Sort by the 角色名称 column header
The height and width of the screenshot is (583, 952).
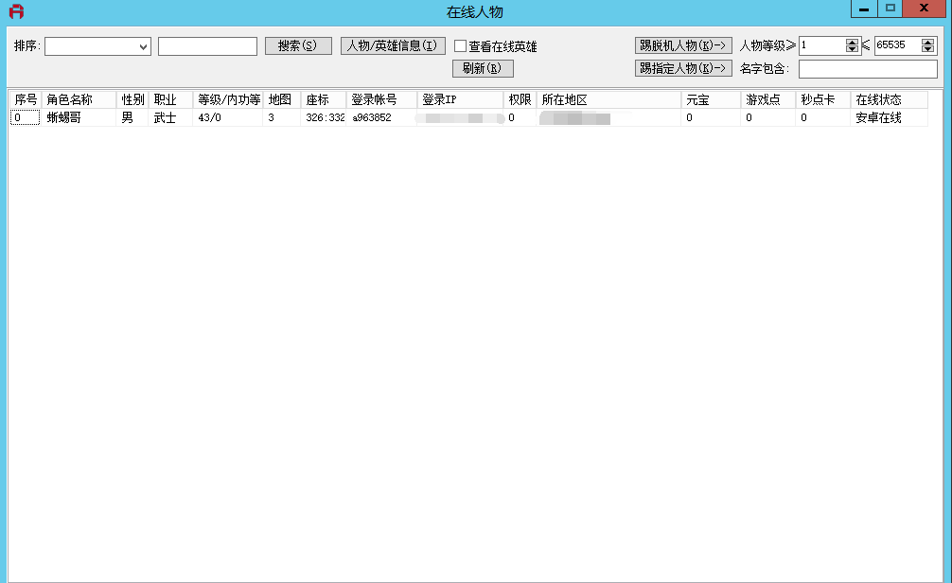(x=79, y=100)
